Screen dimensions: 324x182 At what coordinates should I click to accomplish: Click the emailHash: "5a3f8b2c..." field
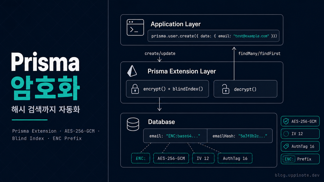pos(240,136)
